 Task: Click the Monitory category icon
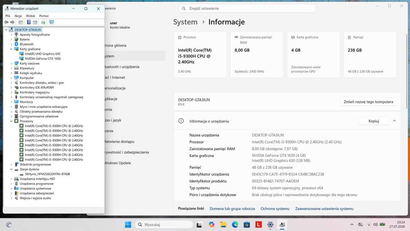click(16, 102)
